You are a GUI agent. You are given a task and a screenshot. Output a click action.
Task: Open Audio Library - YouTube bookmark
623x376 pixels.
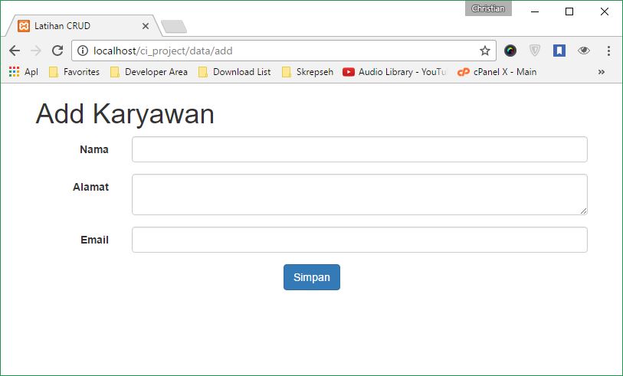click(394, 72)
